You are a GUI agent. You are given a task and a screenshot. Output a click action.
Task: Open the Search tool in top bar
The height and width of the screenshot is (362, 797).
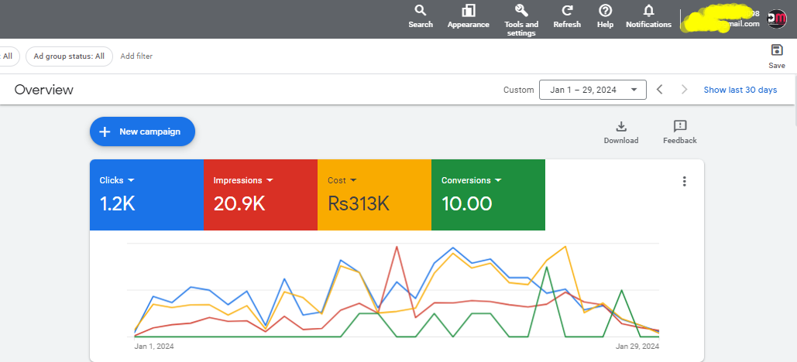421,17
